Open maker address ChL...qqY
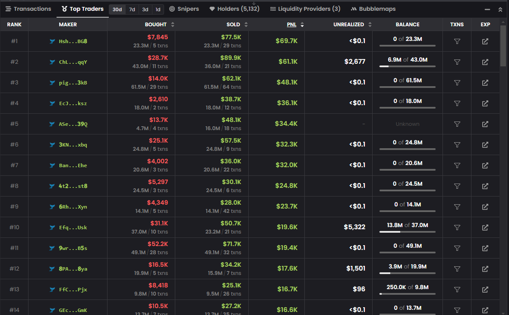Screen dimensions: 509x315 point(73,62)
